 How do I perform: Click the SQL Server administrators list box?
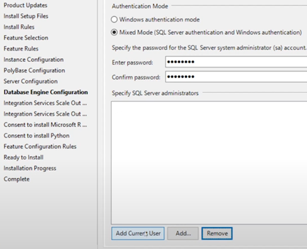[209, 162]
